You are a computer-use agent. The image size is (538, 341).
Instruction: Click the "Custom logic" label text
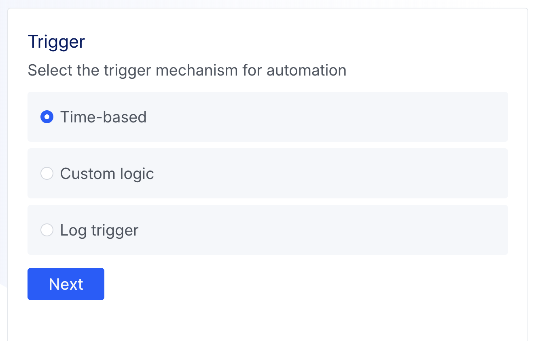[x=107, y=174]
